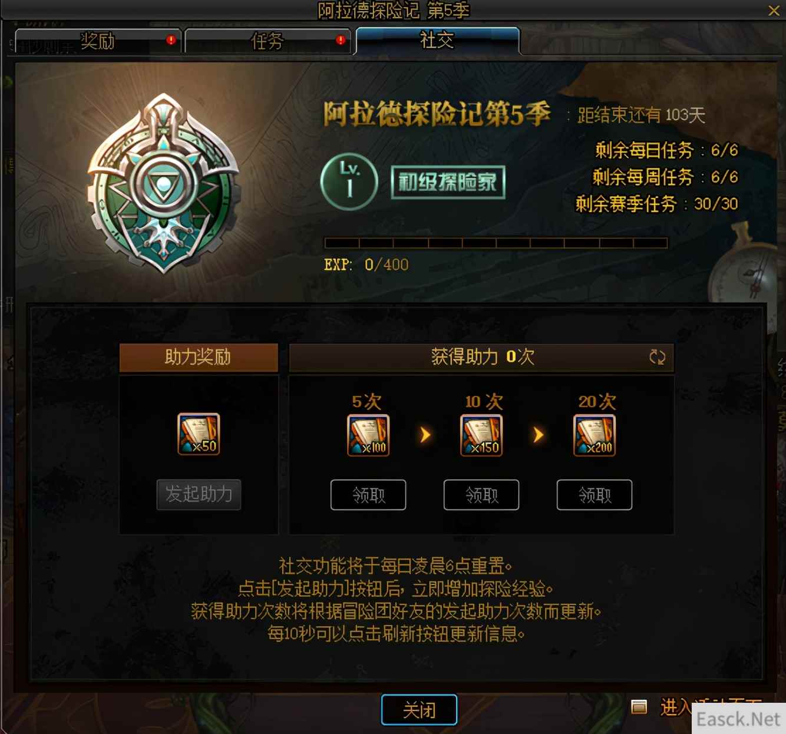Click the small window icon beside 进入
Viewport: 786px width, 734px height.
pos(639,706)
